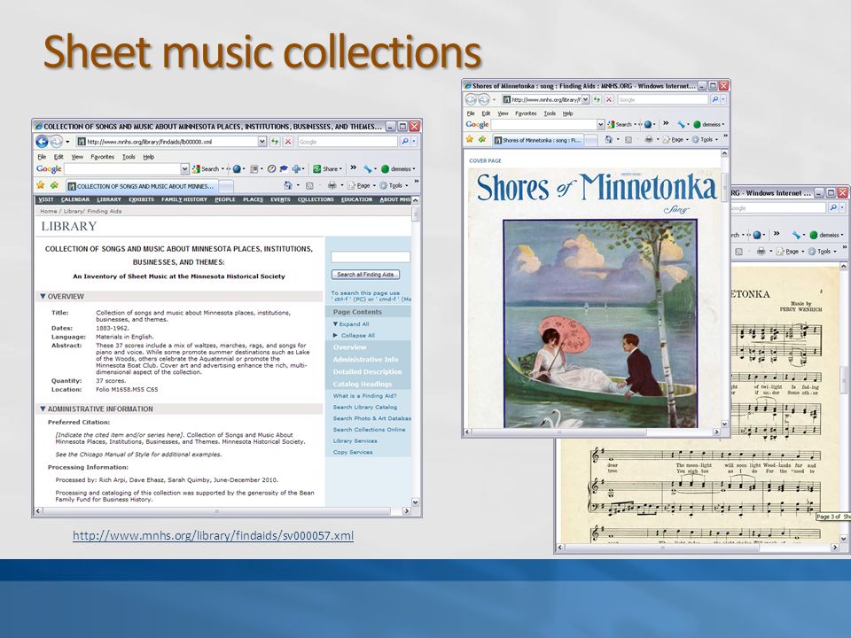Collapse the OVERVIEW section triangle
This screenshot has width=851, height=638.
point(43,296)
